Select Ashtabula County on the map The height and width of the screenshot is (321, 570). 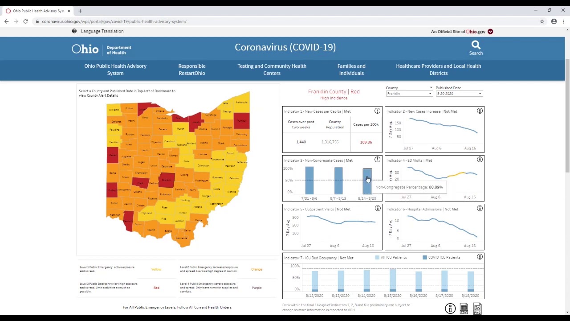(242, 102)
